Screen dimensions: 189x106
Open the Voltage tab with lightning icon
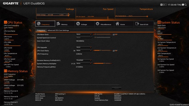tap(84, 24)
